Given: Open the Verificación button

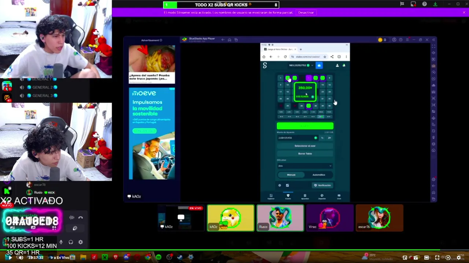Looking at the screenshot, I should (322, 185).
